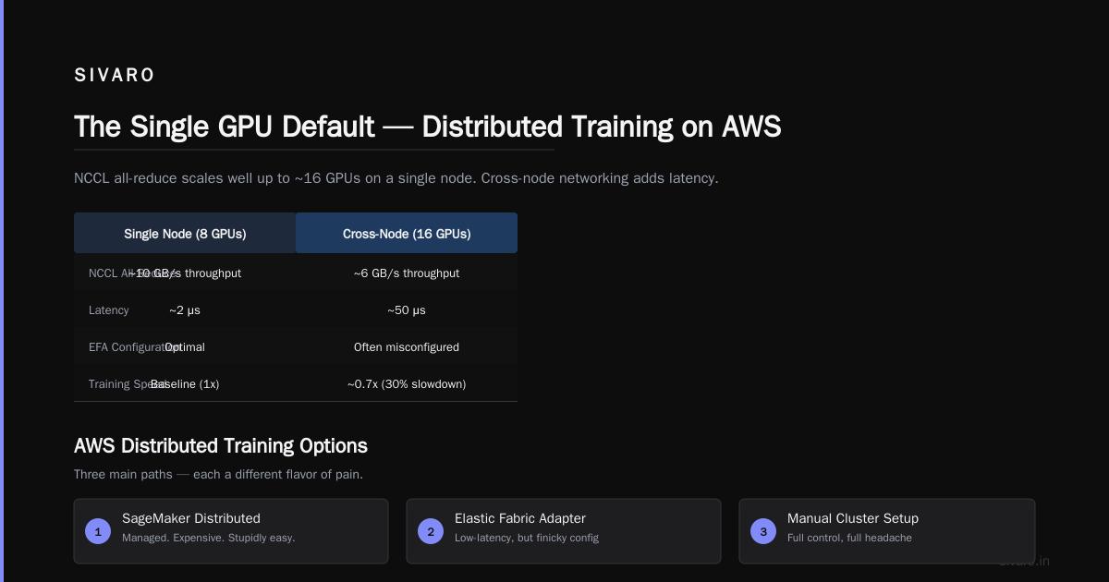1109x582 pixels.
Task: Click the 'Latency' row label
Action: point(109,310)
